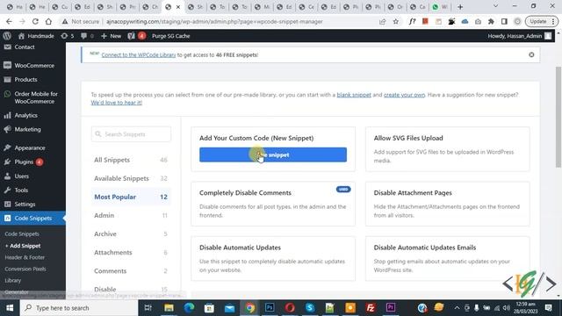Open the updates icon showing 5
The height and width of the screenshot is (316, 562).
(68, 36)
